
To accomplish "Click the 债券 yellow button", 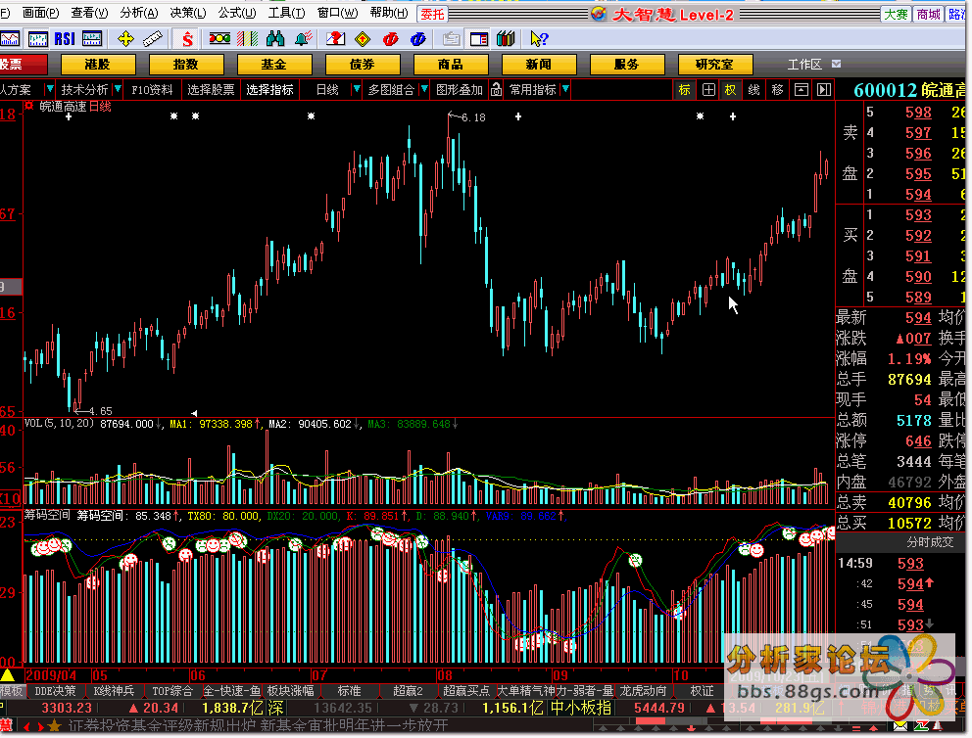I will 362,65.
